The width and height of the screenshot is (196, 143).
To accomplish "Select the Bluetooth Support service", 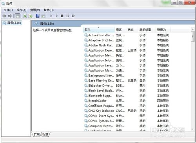I will click(127, 96).
